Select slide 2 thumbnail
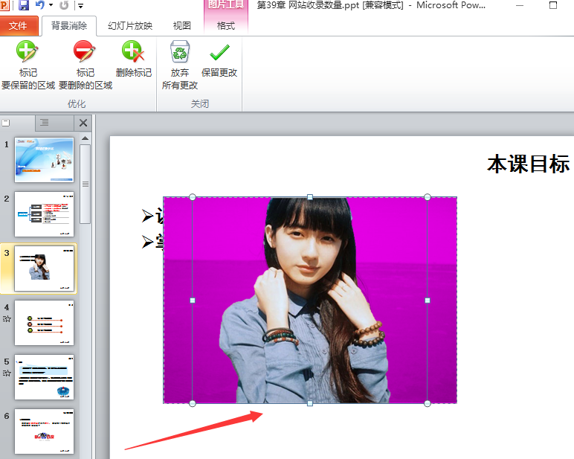This screenshot has width=574, height=459. 44,214
